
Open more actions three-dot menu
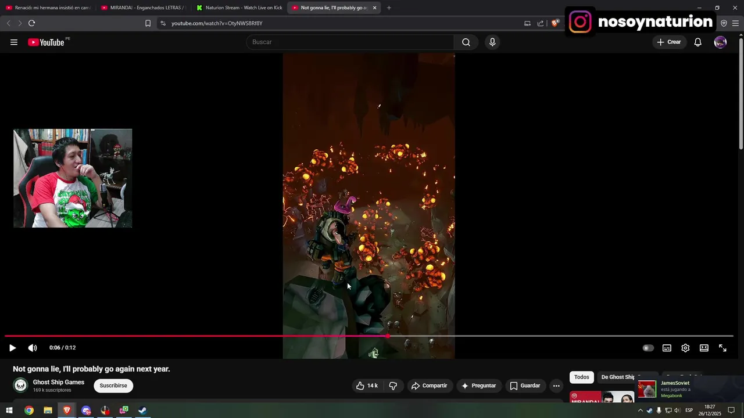pyautogui.click(x=556, y=385)
